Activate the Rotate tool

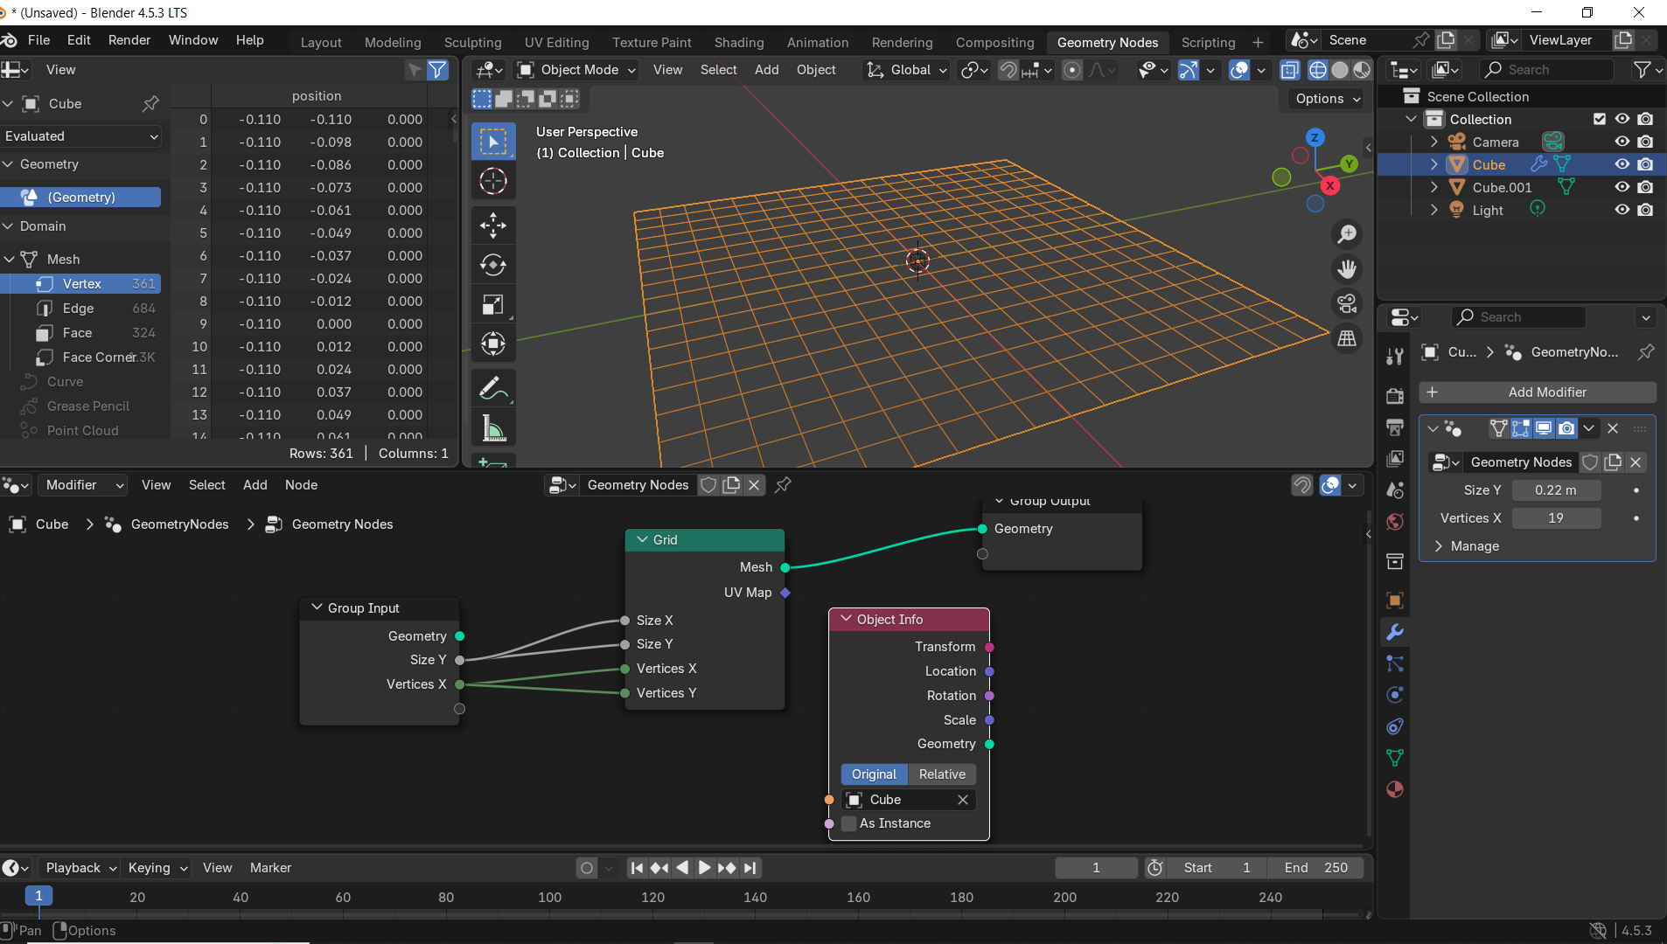point(492,265)
